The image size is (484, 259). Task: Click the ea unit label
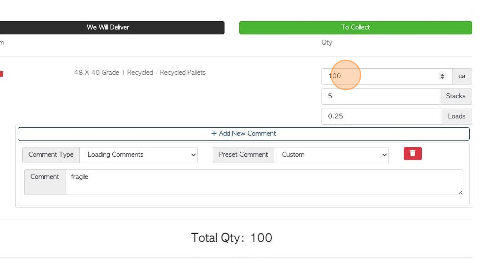(462, 76)
